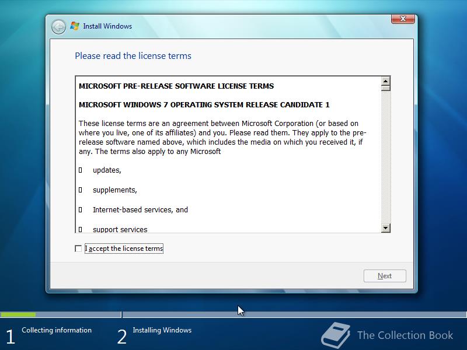Click the Next button
This screenshot has height=350, width=467.
coord(385,276)
